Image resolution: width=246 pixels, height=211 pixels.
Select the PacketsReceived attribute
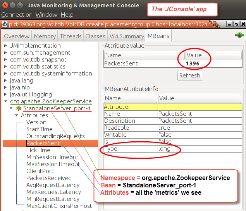(x=49, y=178)
